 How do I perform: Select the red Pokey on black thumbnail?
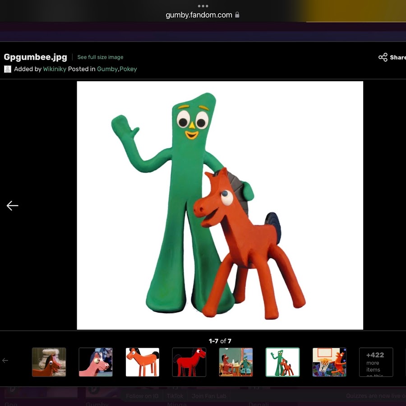[189, 362]
